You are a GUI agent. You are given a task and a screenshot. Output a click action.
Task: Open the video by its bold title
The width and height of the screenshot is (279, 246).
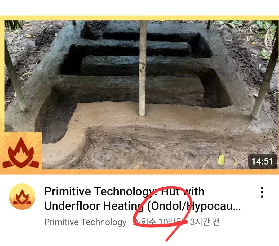pos(142,199)
